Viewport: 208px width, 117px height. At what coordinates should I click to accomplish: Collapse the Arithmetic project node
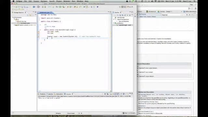click(13, 17)
